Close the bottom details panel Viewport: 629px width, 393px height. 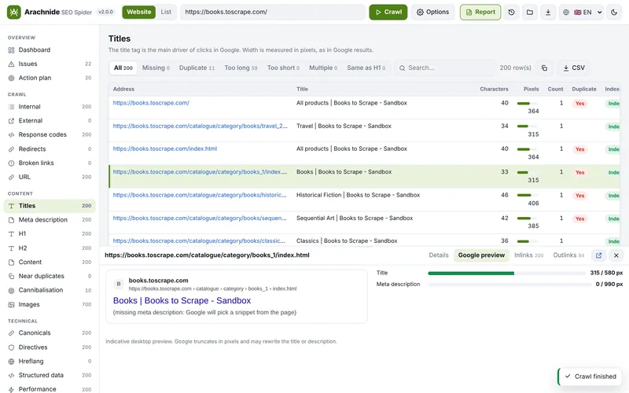click(x=616, y=255)
